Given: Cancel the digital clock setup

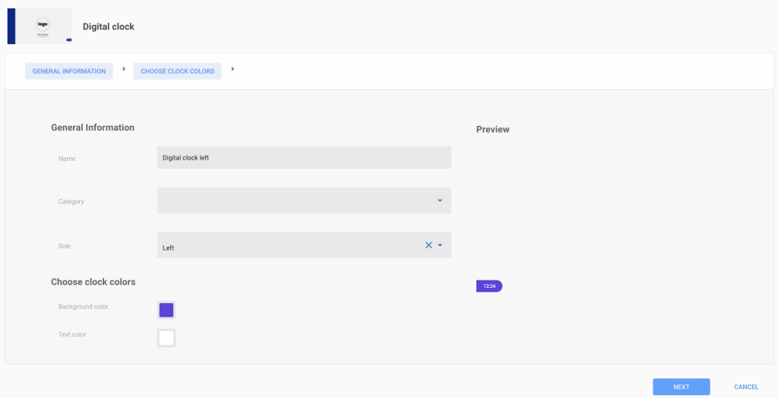Looking at the screenshot, I should pyautogui.click(x=746, y=387).
